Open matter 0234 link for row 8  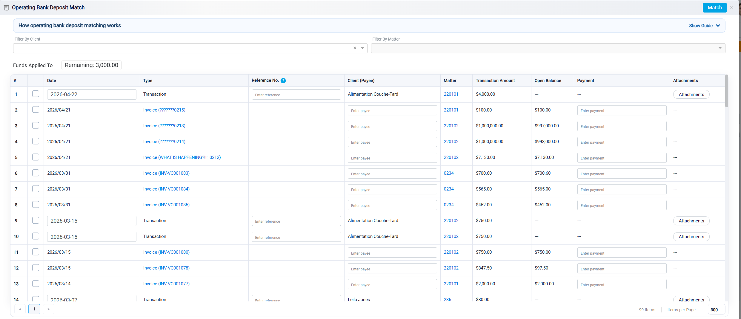(x=448, y=205)
